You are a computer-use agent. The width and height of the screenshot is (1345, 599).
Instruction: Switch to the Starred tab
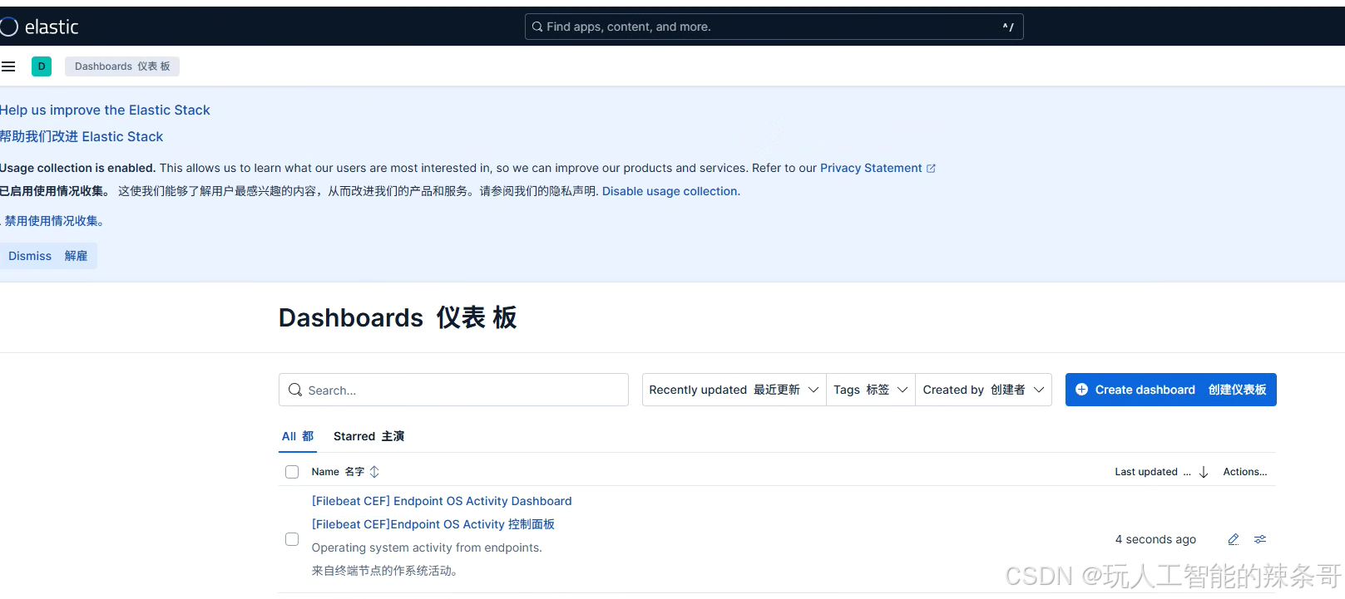coord(368,436)
